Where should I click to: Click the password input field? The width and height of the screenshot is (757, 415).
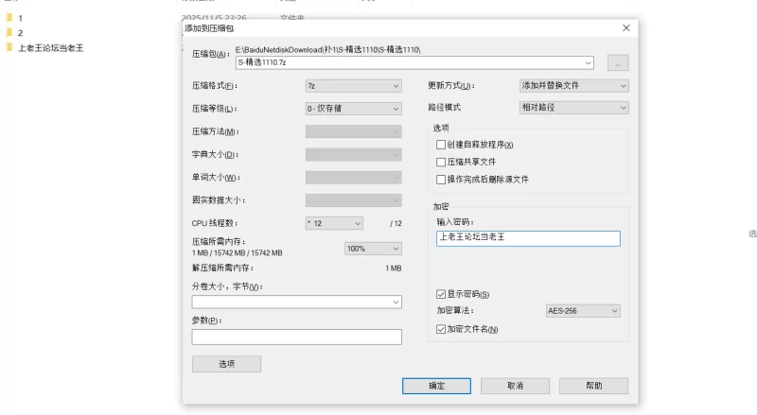coord(528,238)
